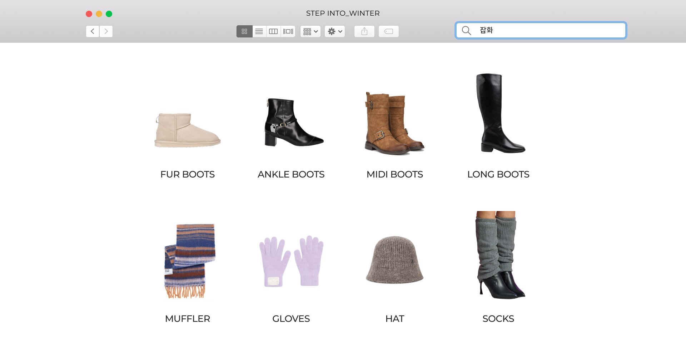Click the back navigation arrow
Viewport: 686px width, 360px height.
click(x=93, y=31)
